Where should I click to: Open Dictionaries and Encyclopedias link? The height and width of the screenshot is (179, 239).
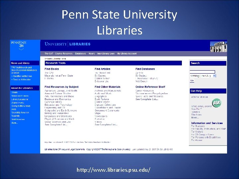click(x=152, y=93)
